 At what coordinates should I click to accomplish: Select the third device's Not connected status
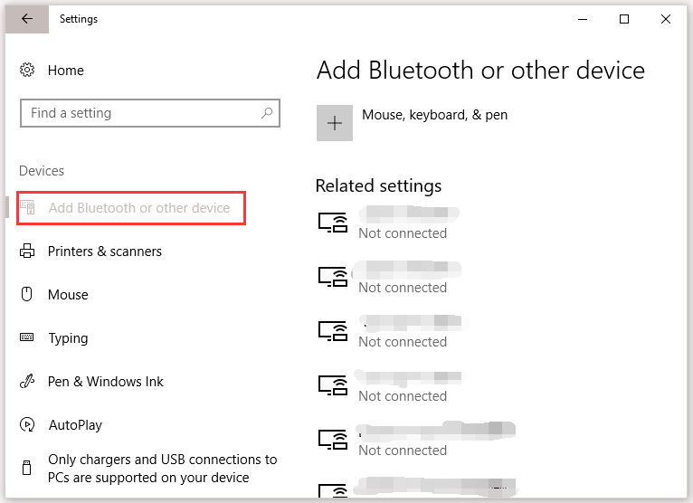pos(403,342)
